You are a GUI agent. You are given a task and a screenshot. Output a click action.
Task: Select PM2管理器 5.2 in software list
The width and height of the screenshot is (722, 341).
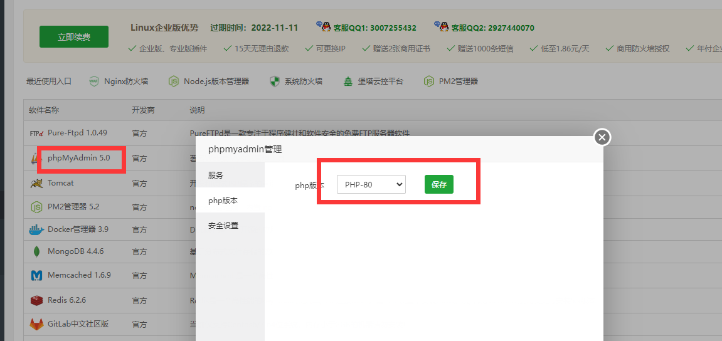(x=73, y=207)
